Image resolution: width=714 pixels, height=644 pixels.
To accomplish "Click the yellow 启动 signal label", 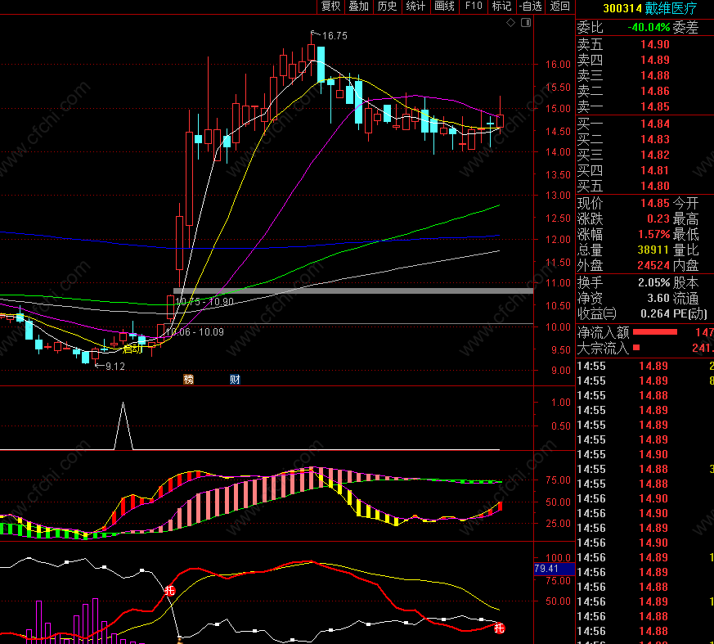I will click(x=132, y=349).
